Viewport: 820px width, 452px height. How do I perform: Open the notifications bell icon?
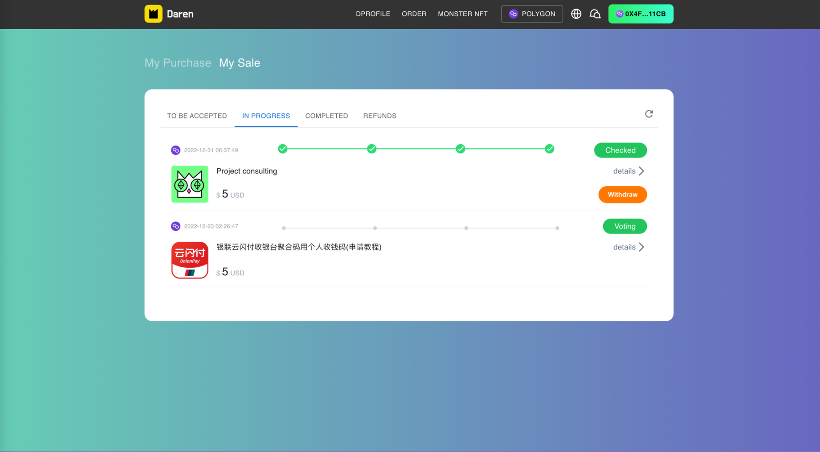click(595, 14)
